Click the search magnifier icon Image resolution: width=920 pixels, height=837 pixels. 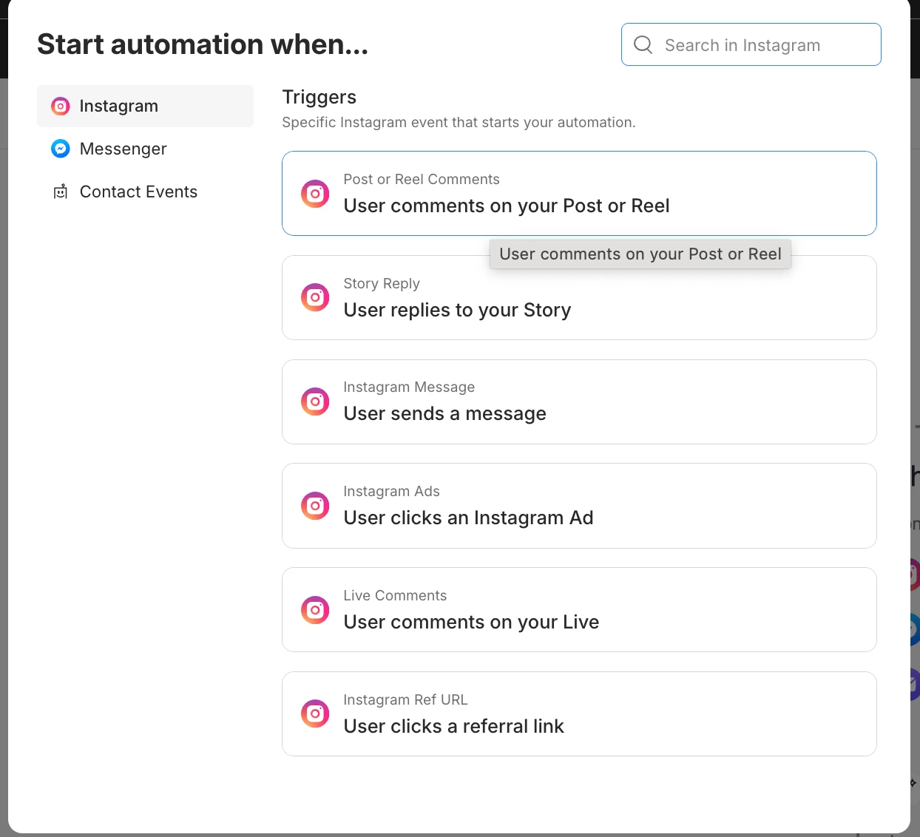pos(643,45)
